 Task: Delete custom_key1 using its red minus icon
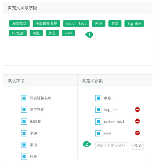(137, 121)
